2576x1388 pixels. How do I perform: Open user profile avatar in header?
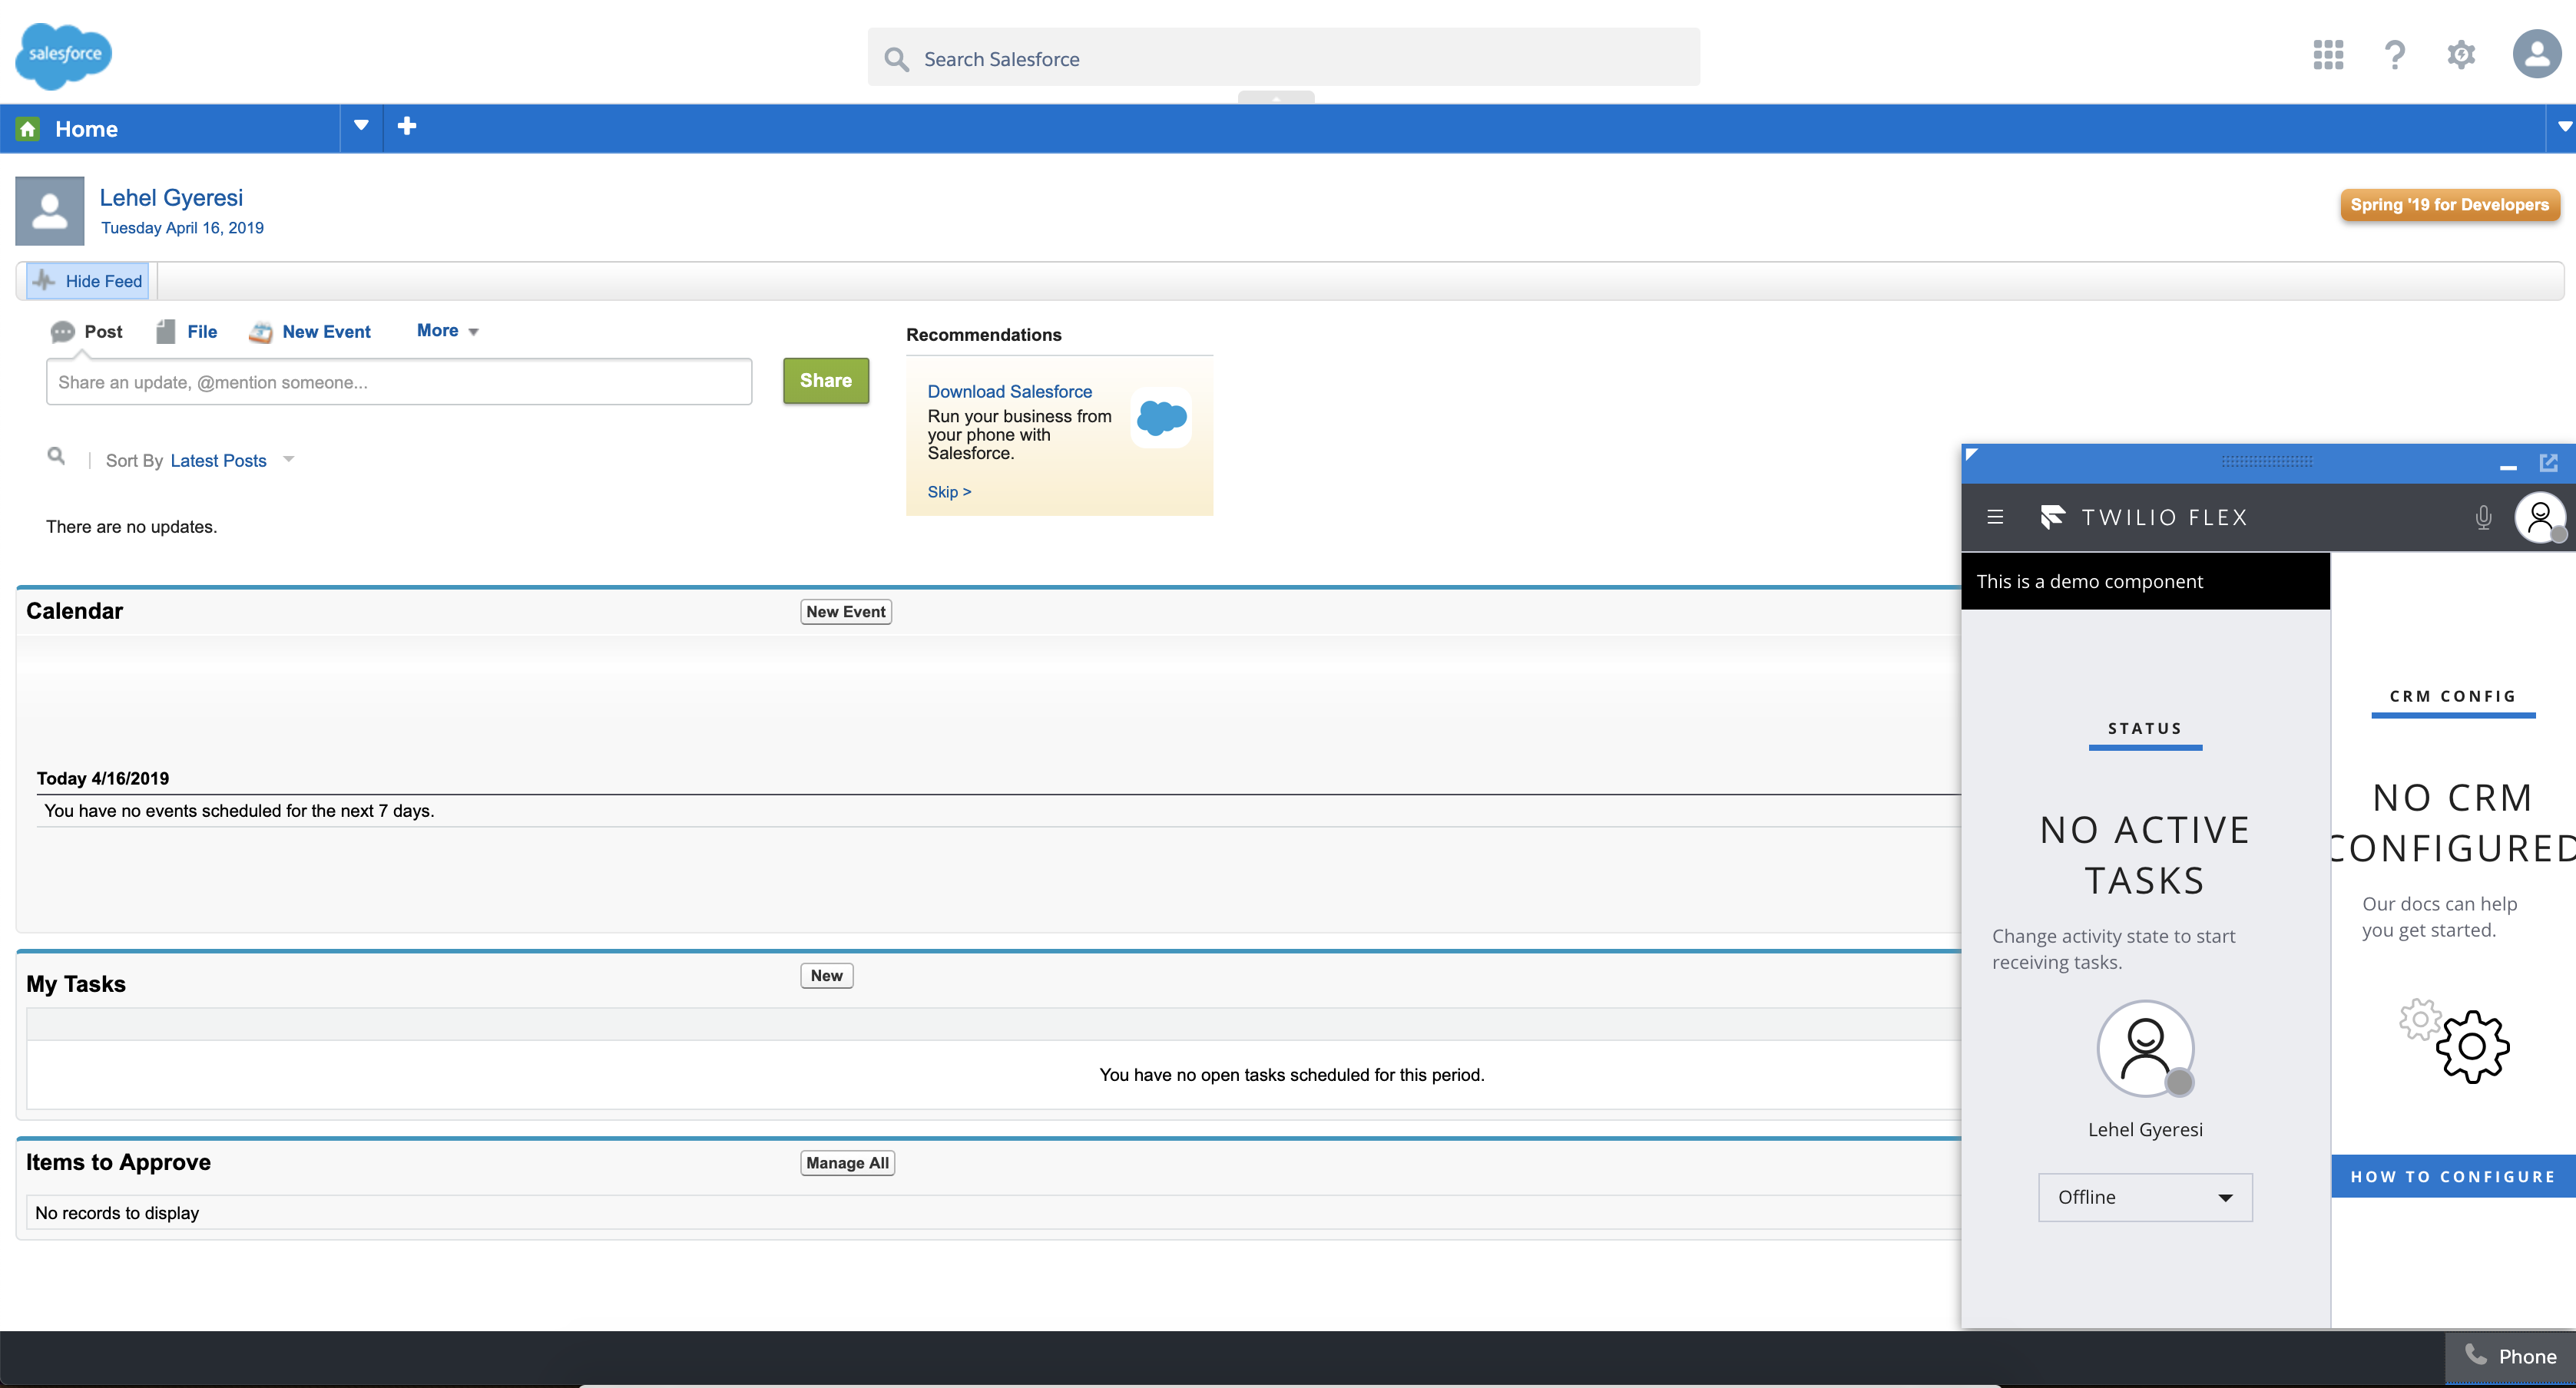tap(2536, 54)
